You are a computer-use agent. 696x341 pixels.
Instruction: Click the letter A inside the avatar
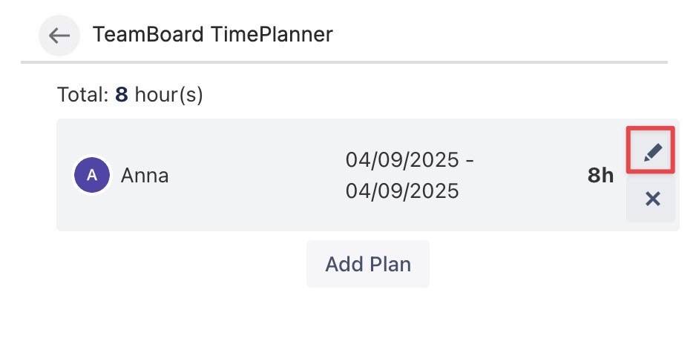92,176
